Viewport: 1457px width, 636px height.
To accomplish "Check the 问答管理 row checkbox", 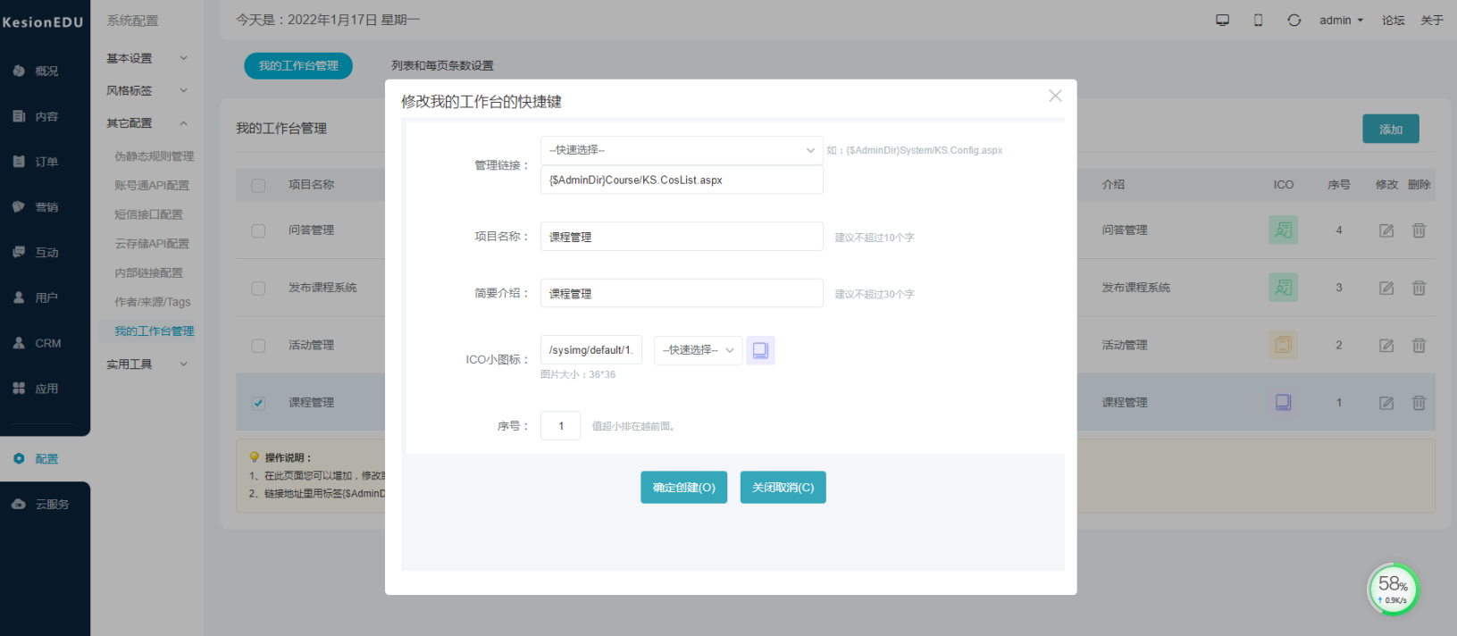I will (258, 230).
